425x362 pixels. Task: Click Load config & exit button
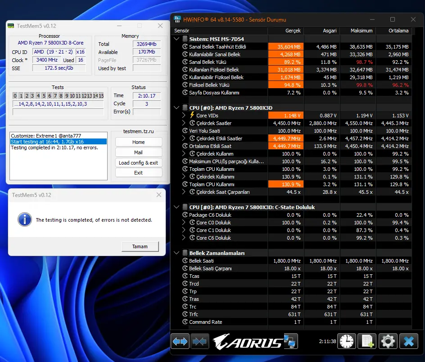click(x=139, y=163)
